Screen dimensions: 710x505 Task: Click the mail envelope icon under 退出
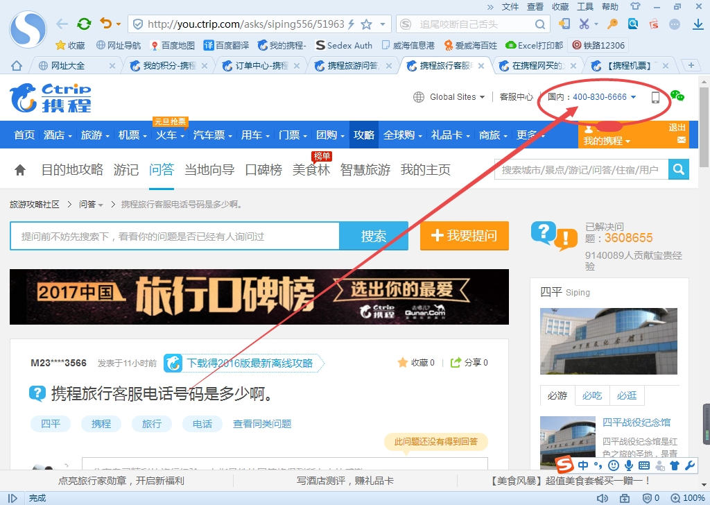coord(681,140)
